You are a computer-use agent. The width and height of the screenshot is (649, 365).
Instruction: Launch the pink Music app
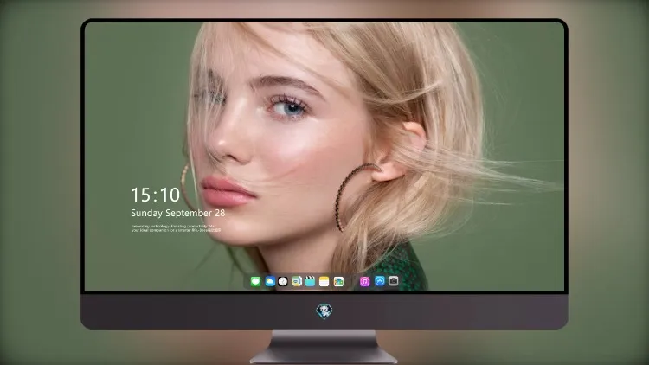[364, 281]
